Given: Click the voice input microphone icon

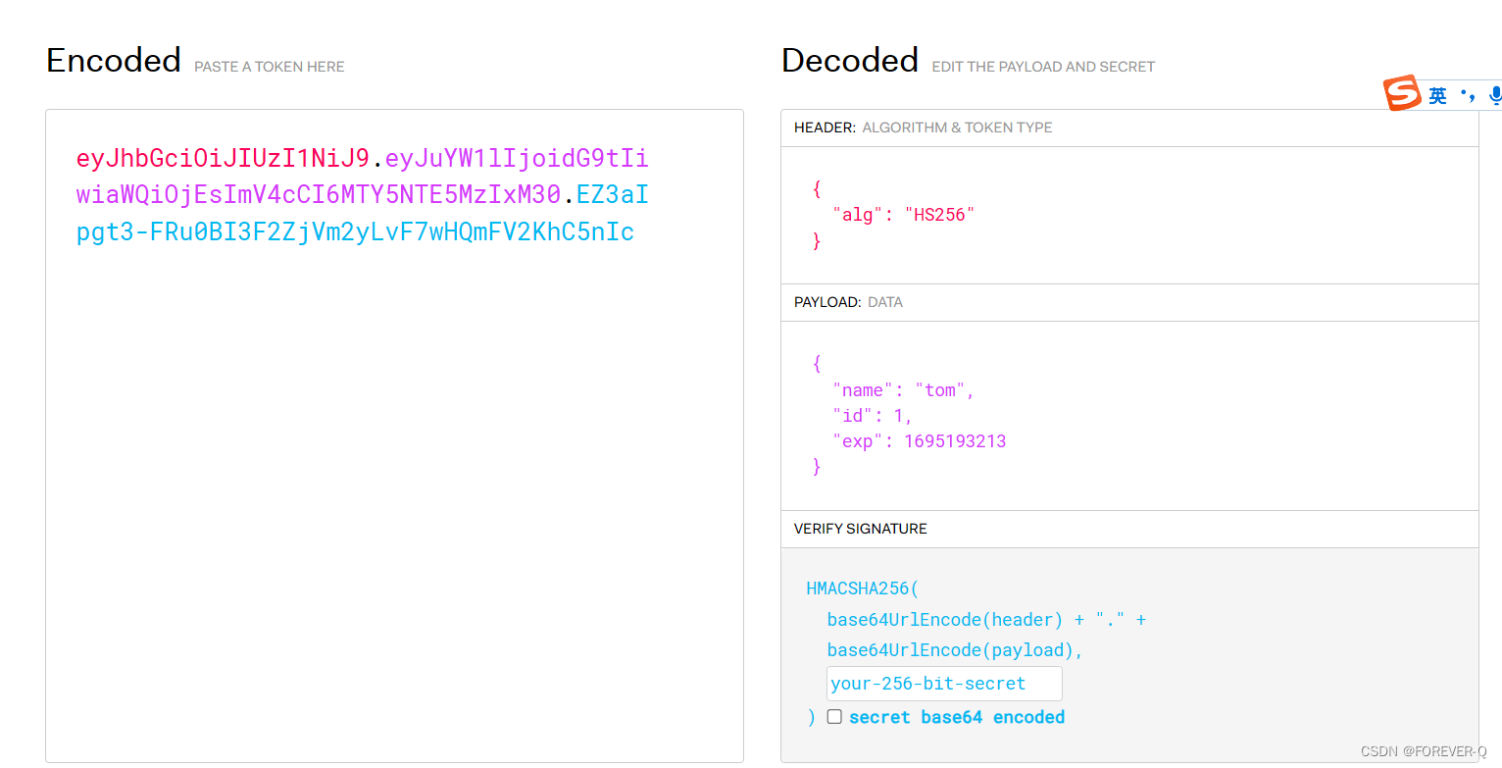Looking at the screenshot, I should click(x=1495, y=95).
